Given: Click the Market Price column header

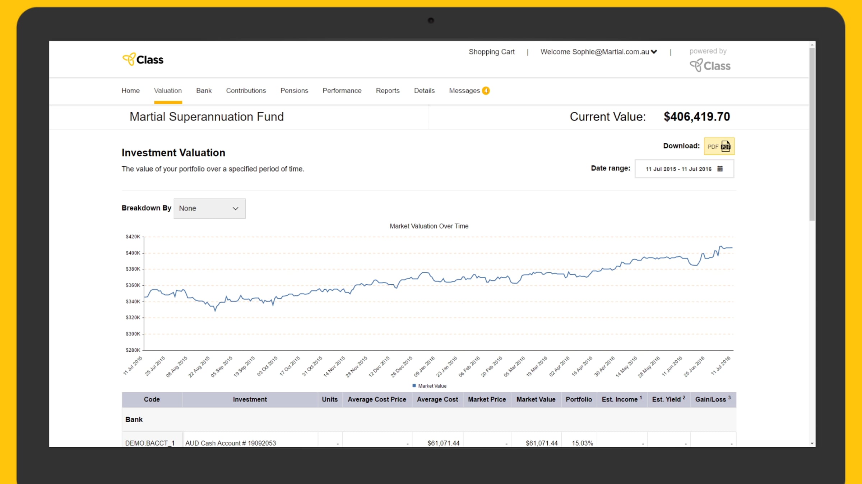Looking at the screenshot, I should point(487,399).
